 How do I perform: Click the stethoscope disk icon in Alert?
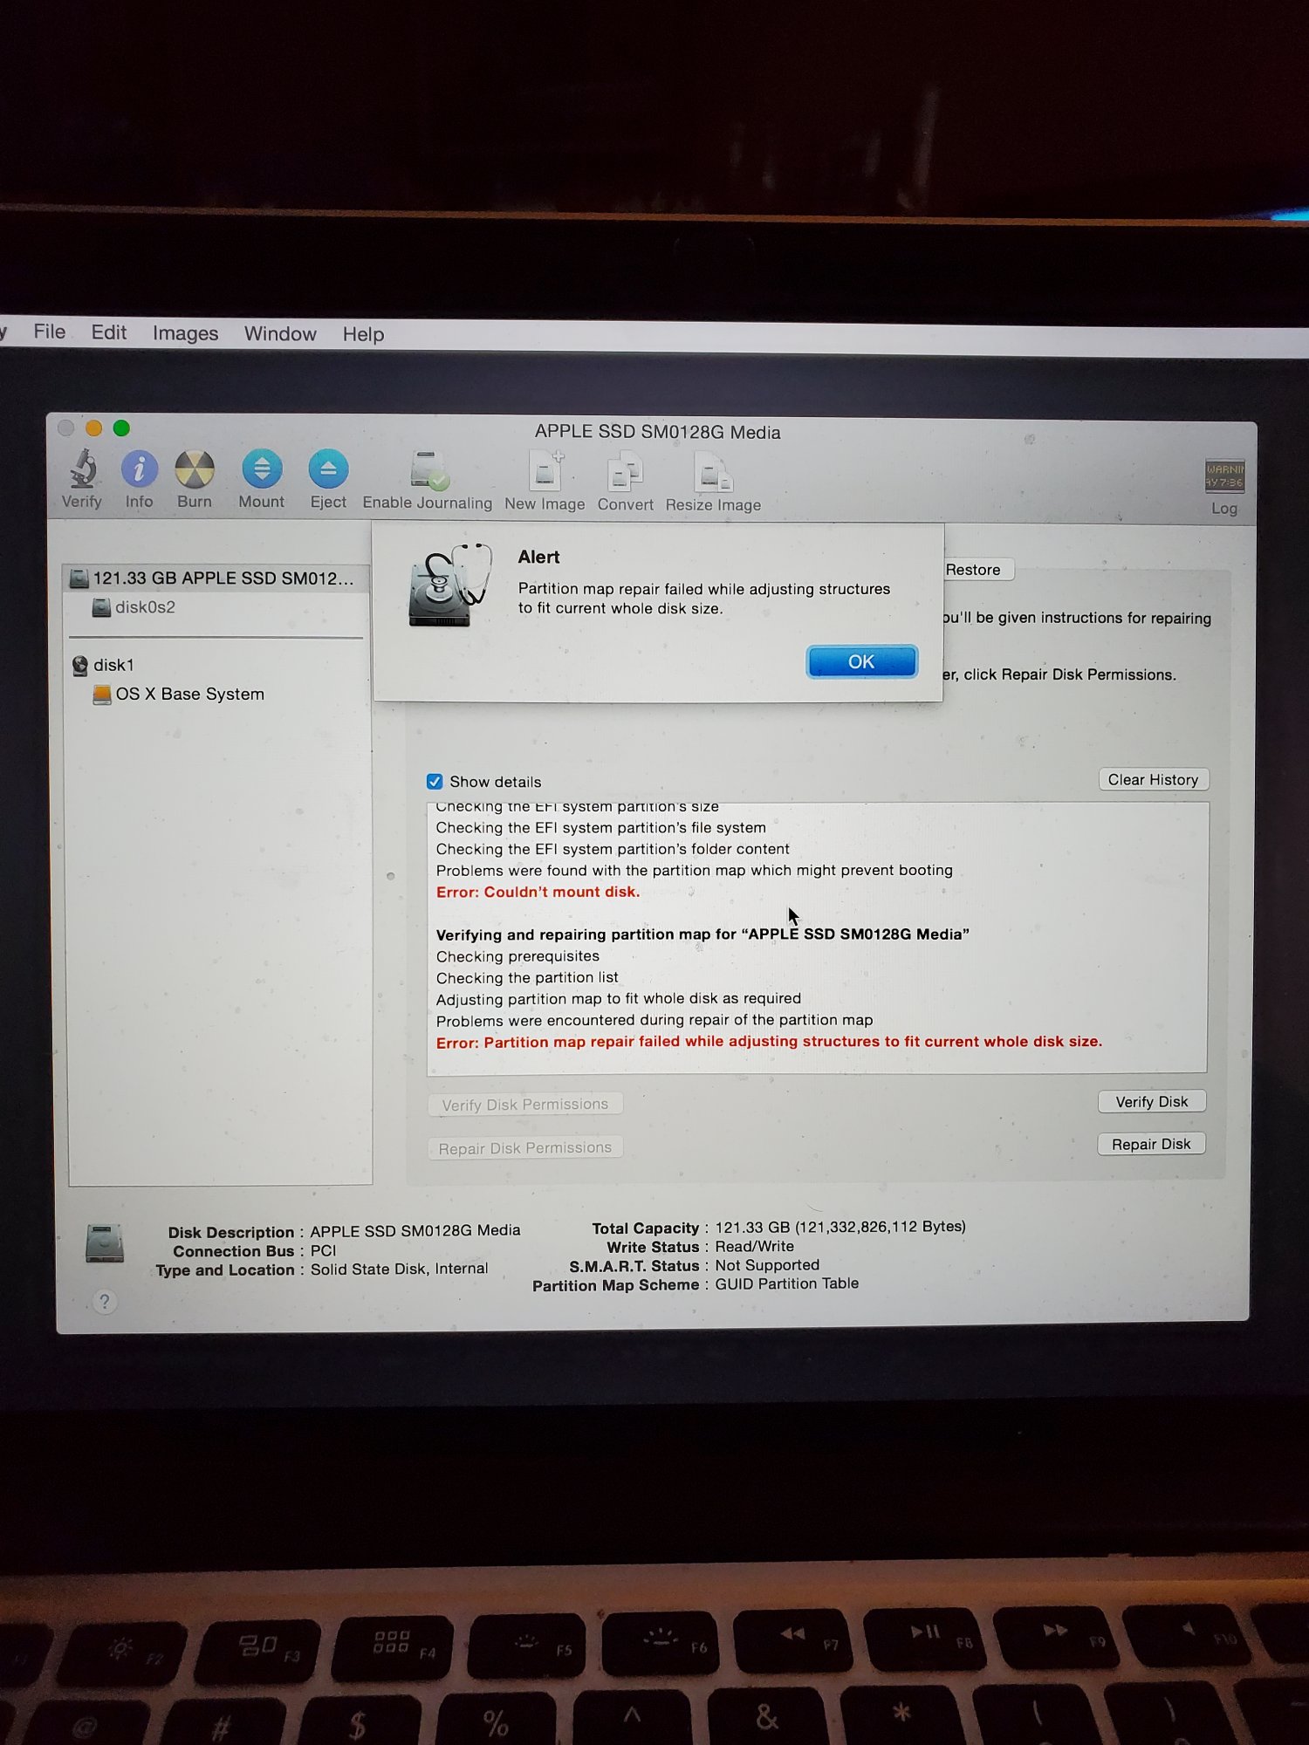(449, 585)
